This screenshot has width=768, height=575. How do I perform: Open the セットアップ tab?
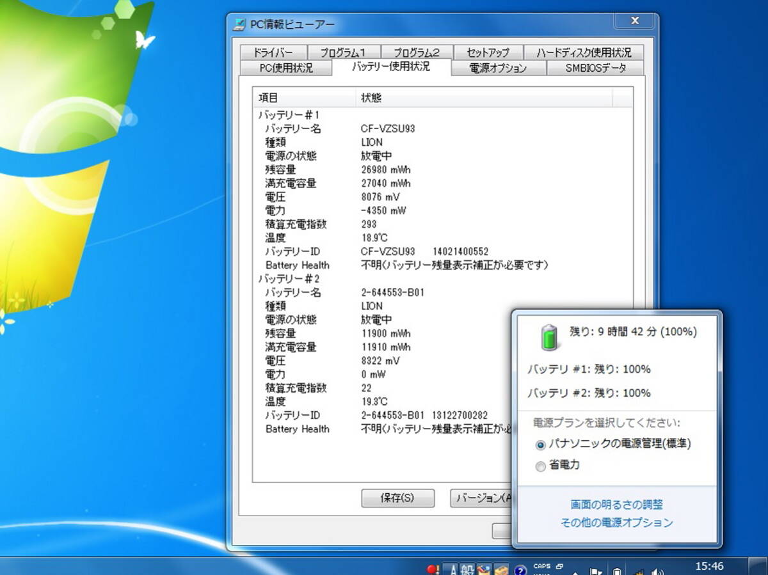(x=488, y=52)
